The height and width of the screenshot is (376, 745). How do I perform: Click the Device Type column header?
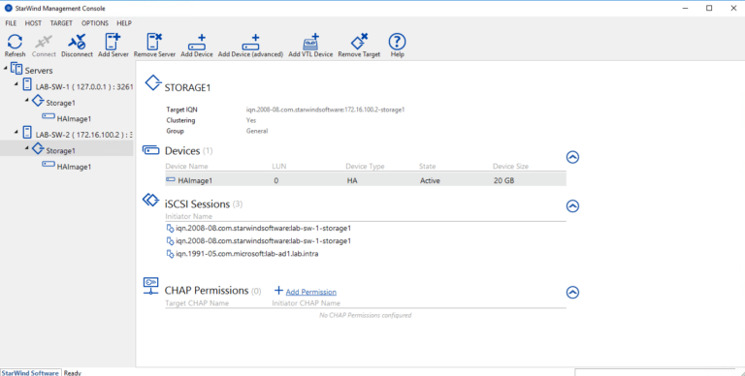365,166
